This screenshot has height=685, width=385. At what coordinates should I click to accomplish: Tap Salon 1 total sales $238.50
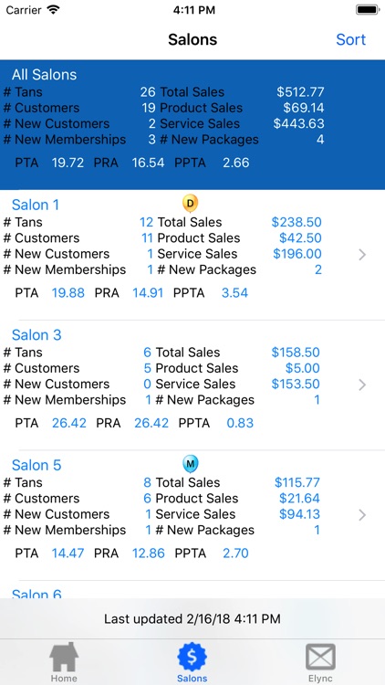point(297,222)
